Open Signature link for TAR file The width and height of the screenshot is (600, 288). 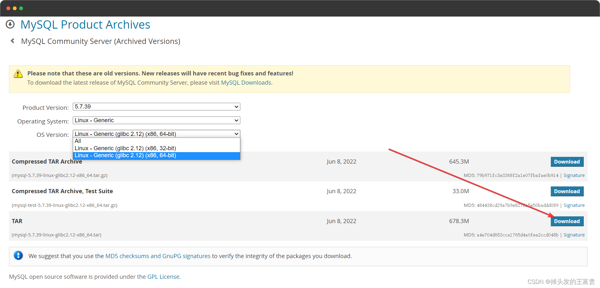click(574, 235)
